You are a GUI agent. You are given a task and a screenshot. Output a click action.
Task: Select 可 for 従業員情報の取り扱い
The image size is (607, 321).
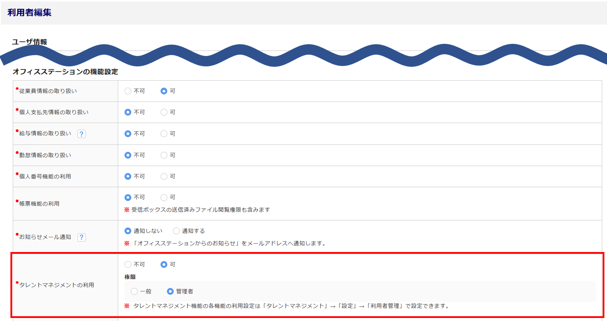click(164, 91)
